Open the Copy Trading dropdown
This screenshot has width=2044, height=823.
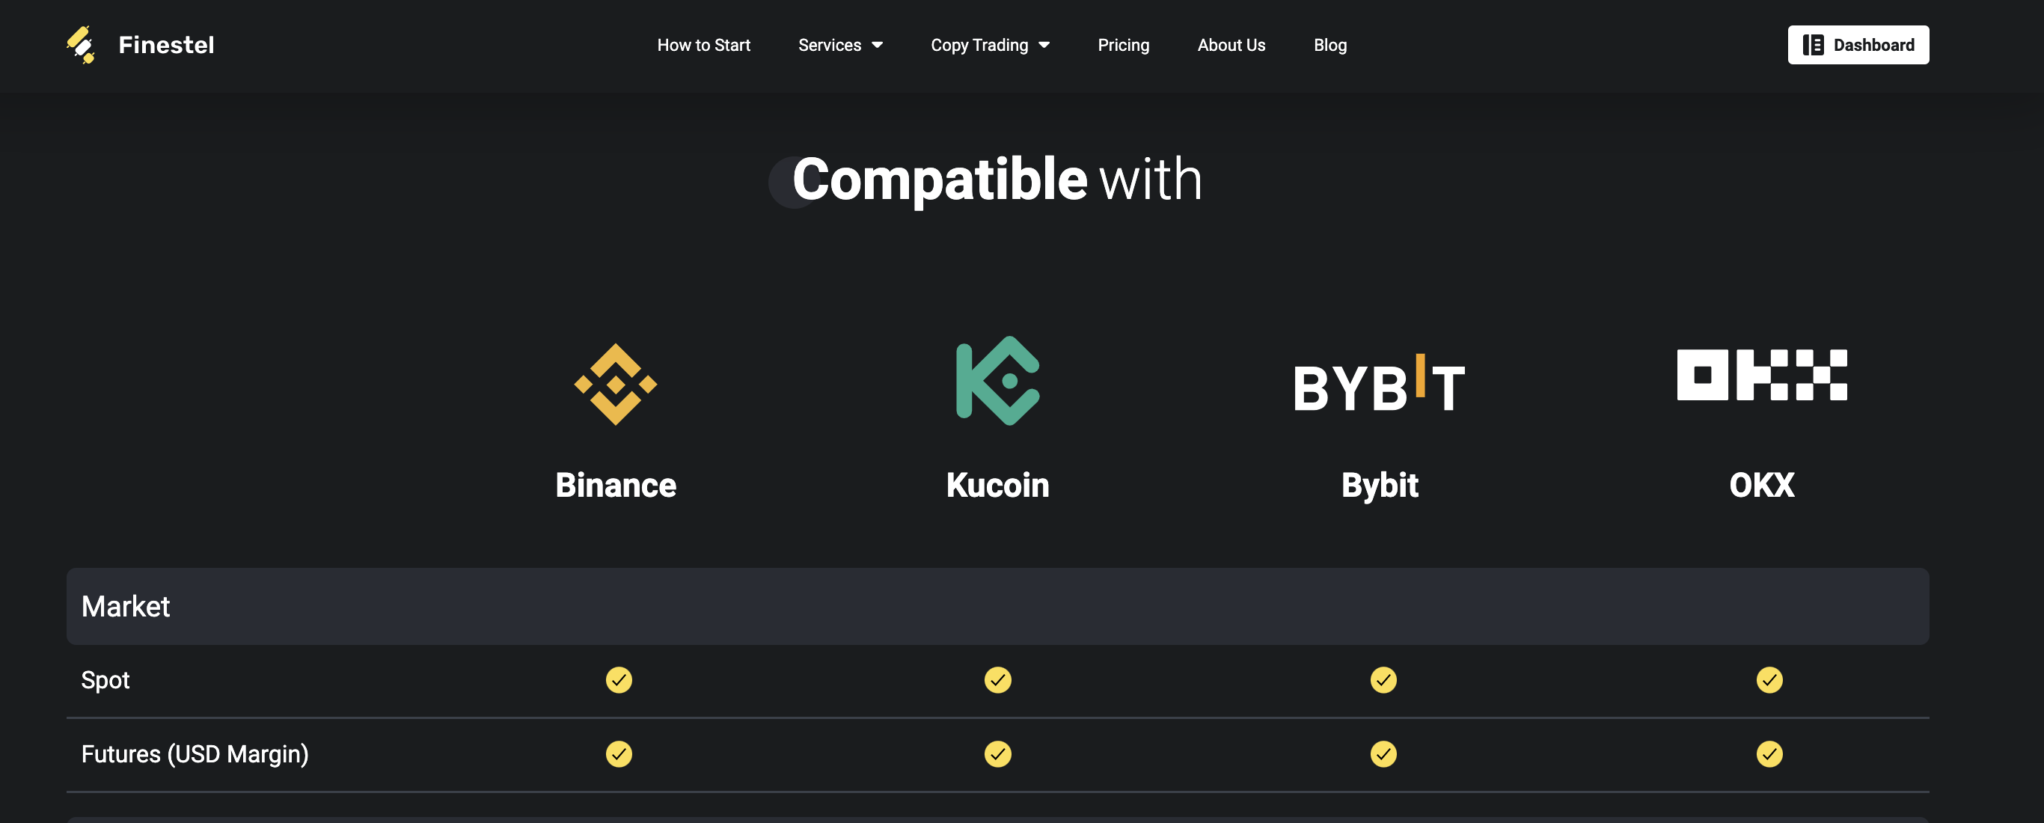(990, 45)
